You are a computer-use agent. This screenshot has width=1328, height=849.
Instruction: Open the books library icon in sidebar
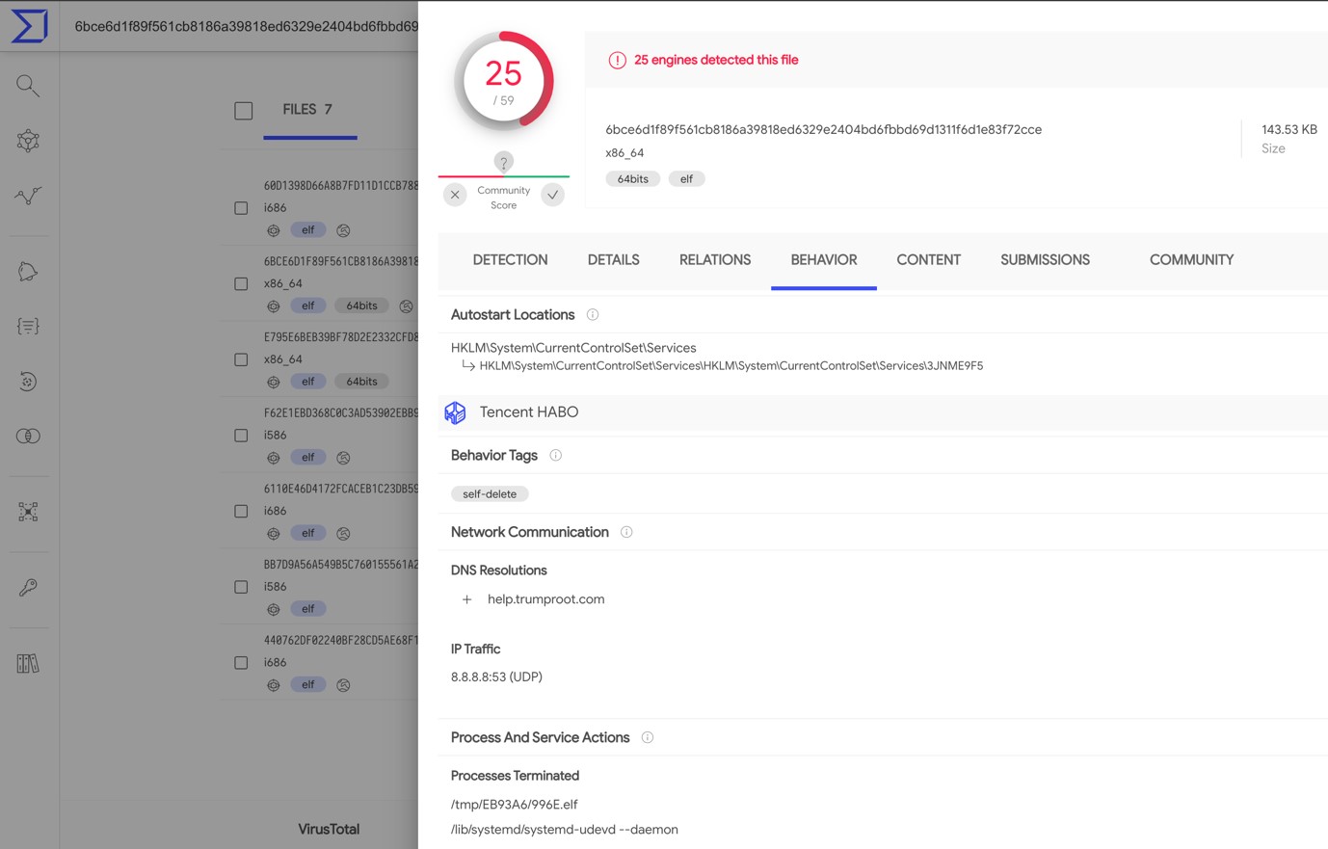click(x=28, y=663)
